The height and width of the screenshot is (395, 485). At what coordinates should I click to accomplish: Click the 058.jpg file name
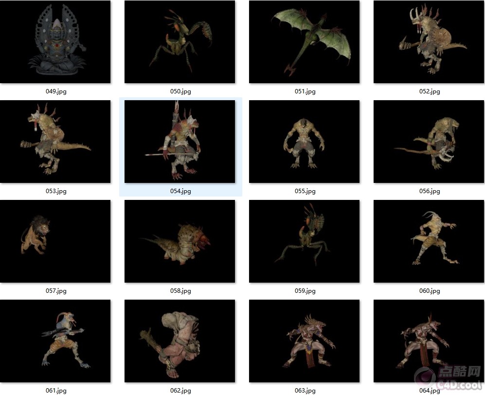coord(180,291)
